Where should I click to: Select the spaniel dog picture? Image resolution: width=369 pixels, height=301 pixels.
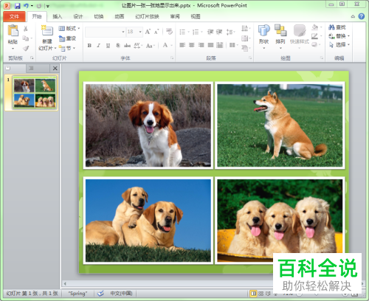(x=148, y=125)
